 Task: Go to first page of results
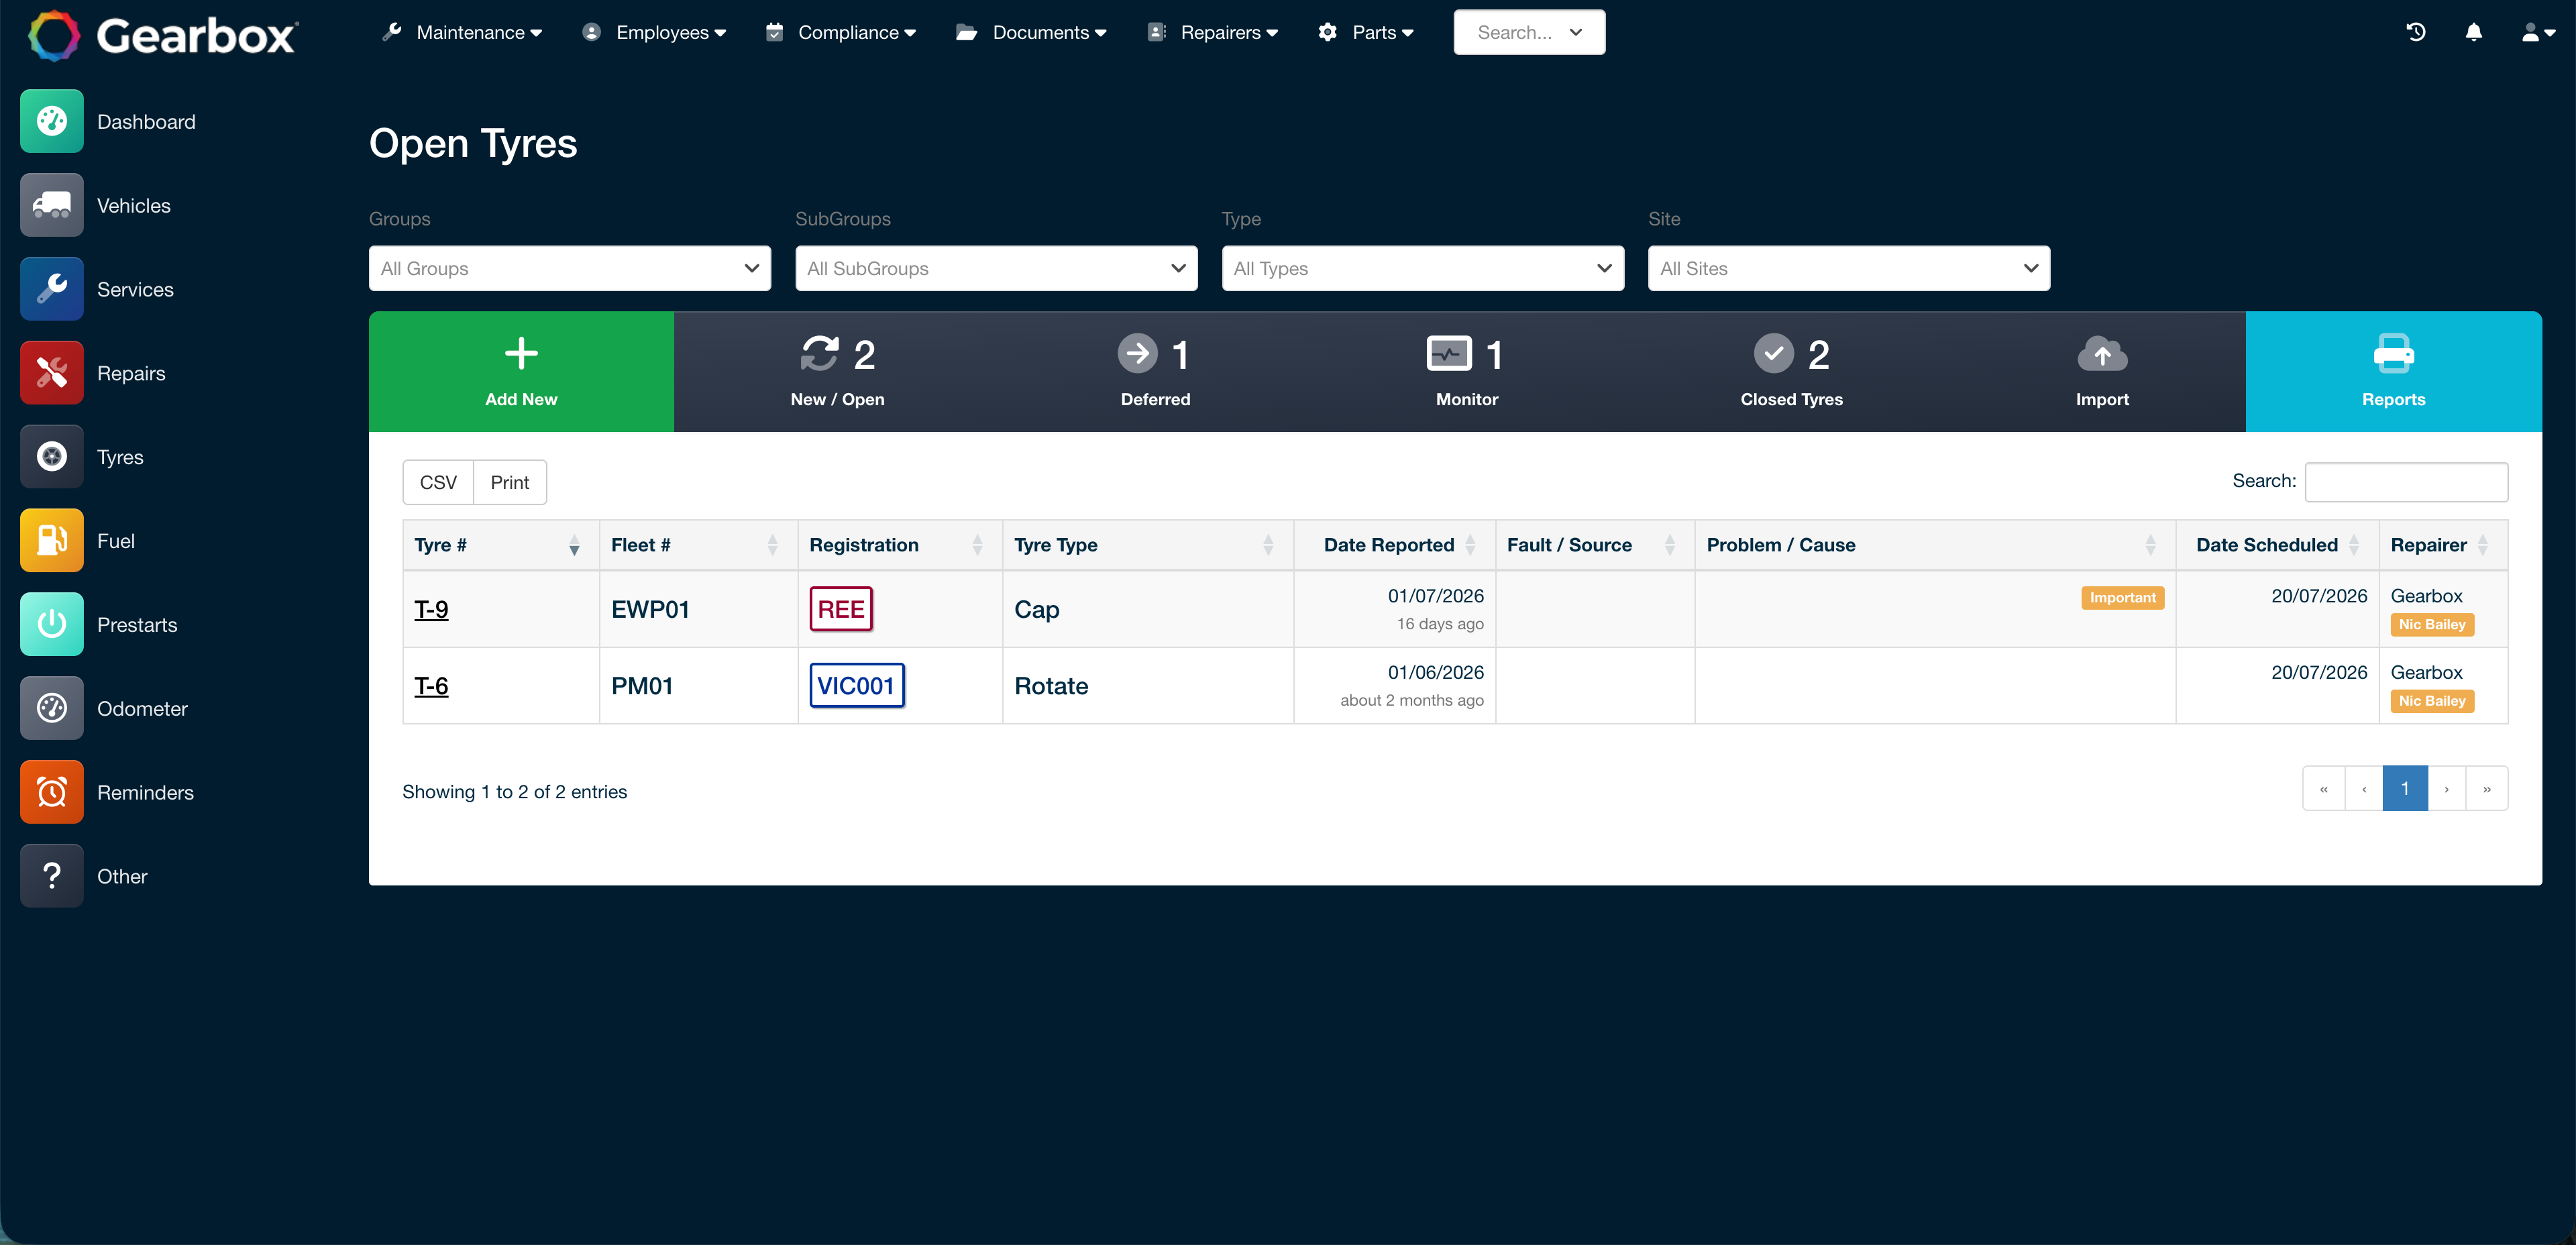2323,788
